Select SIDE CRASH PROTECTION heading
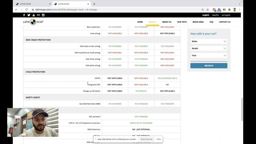This screenshot has width=256, height=144. click(38, 40)
